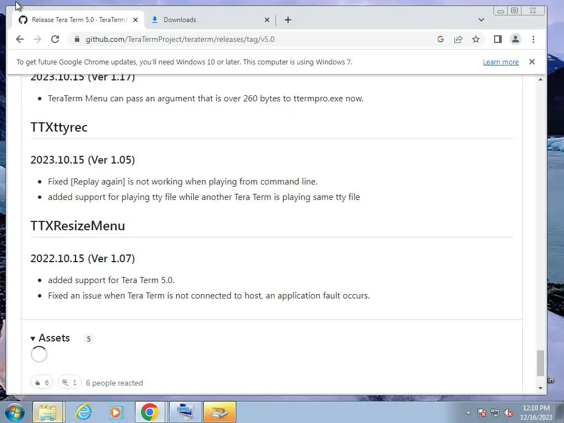Bookmark this page with star icon

(475, 39)
